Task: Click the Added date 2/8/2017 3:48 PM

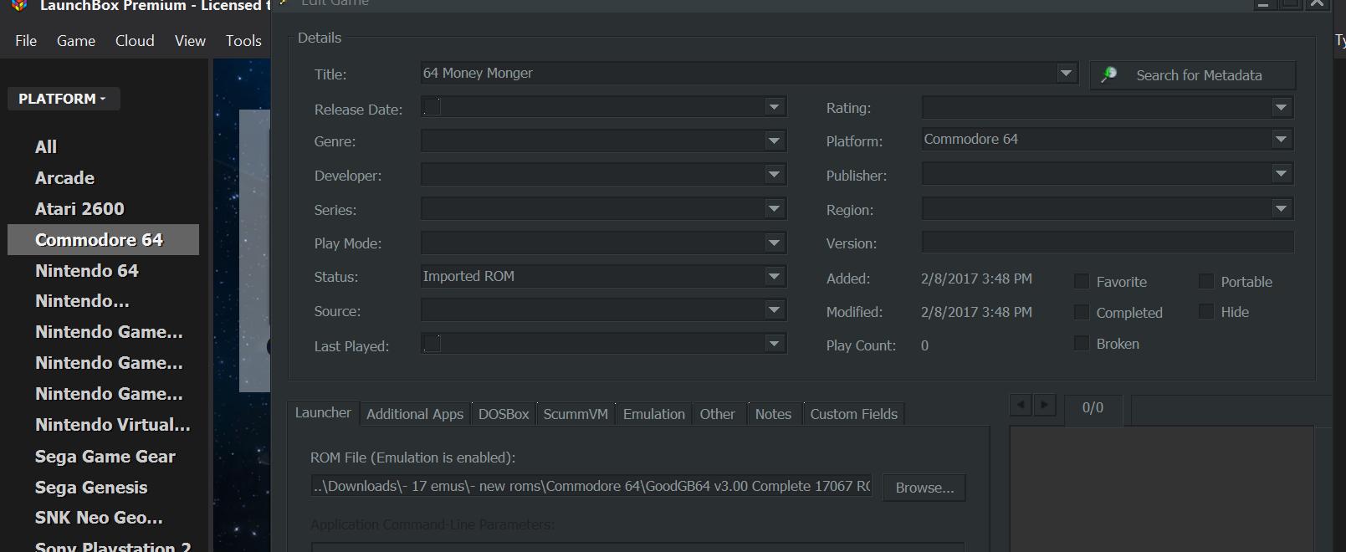Action: coord(976,279)
